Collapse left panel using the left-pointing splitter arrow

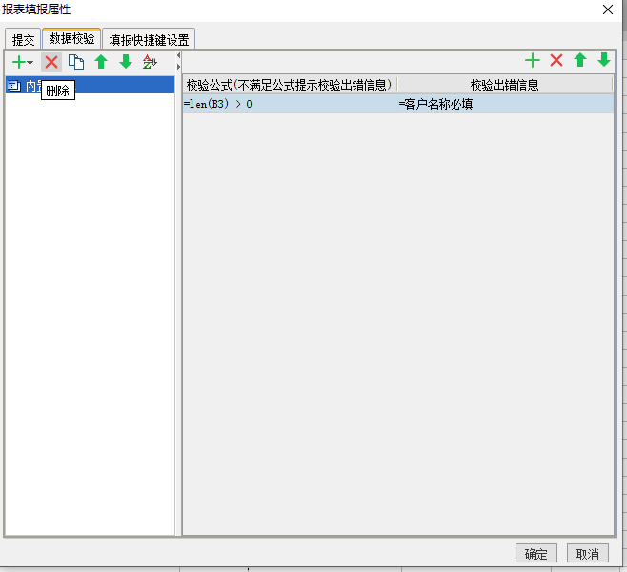coord(179,56)
